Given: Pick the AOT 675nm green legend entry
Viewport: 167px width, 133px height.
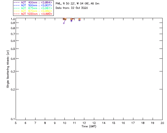Looking at the screenshot, I should [33, 8].
